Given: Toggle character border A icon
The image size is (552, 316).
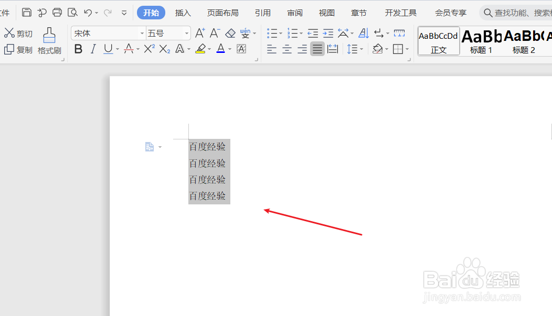Looking at the screenshot, I should (241, 49).
